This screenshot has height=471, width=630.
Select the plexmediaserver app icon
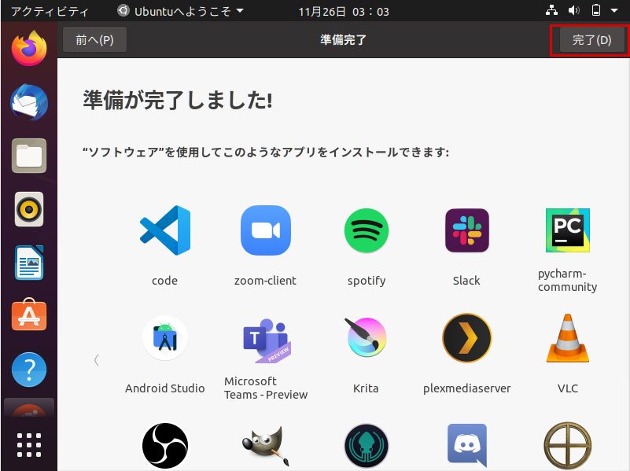(x=467, y=337)
